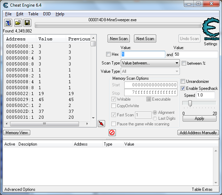
Task: Open the File menu
Action: [x=8, y=14]
